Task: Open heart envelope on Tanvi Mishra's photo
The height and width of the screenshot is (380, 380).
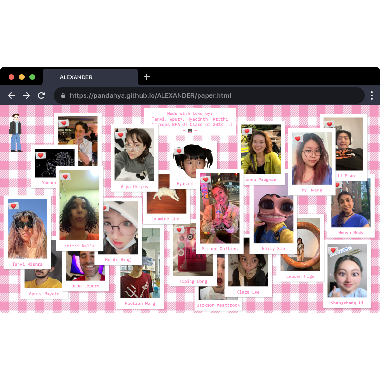Action: coord(13,206)
